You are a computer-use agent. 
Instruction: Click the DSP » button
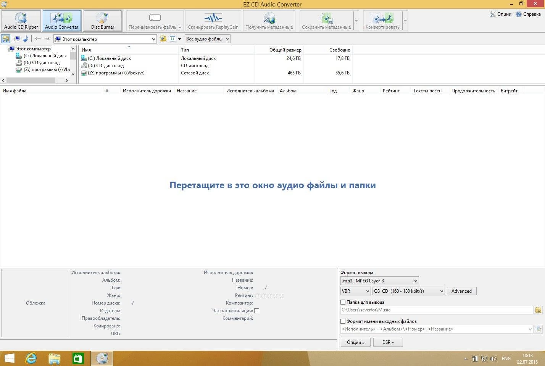point(388,342)
